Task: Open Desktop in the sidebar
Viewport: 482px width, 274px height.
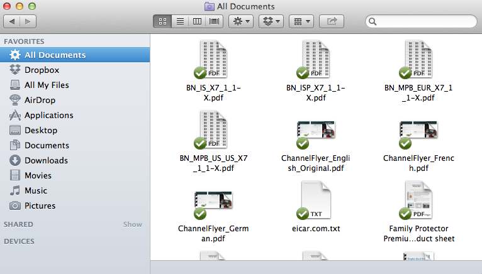Action: (75, 130)
